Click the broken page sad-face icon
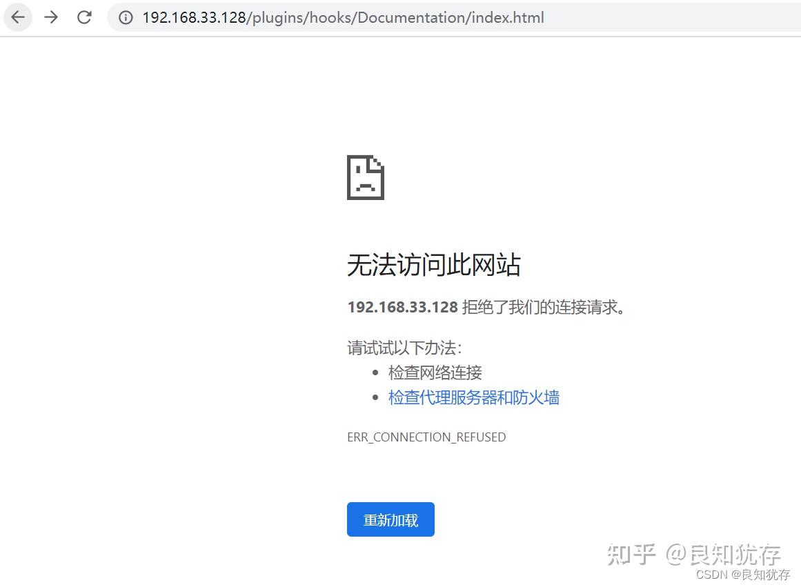 365,177
